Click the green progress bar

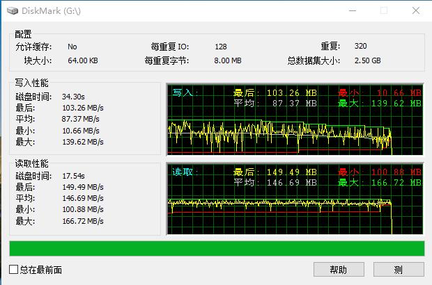coord(217,248)
